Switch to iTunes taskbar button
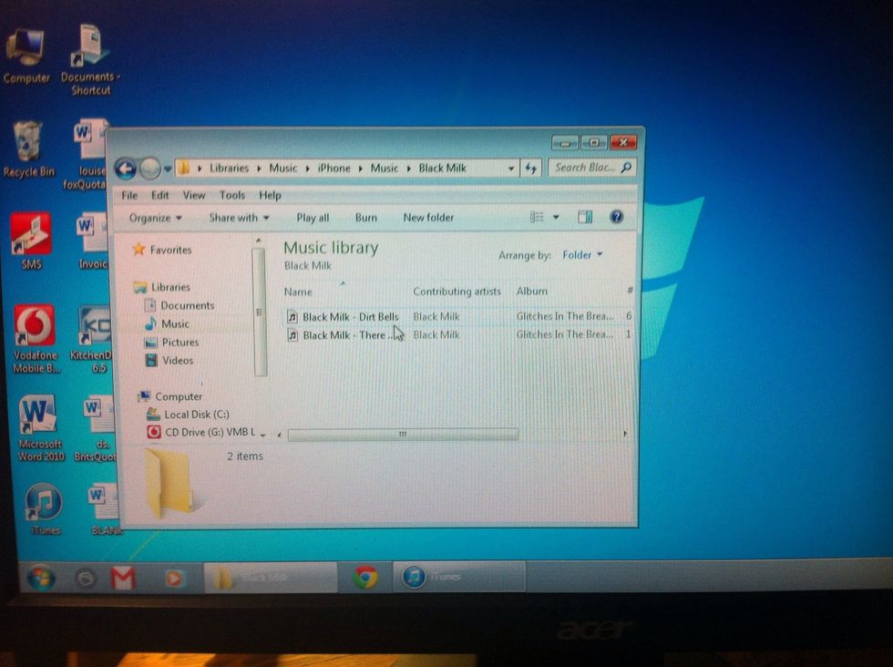 click(459, 577)
